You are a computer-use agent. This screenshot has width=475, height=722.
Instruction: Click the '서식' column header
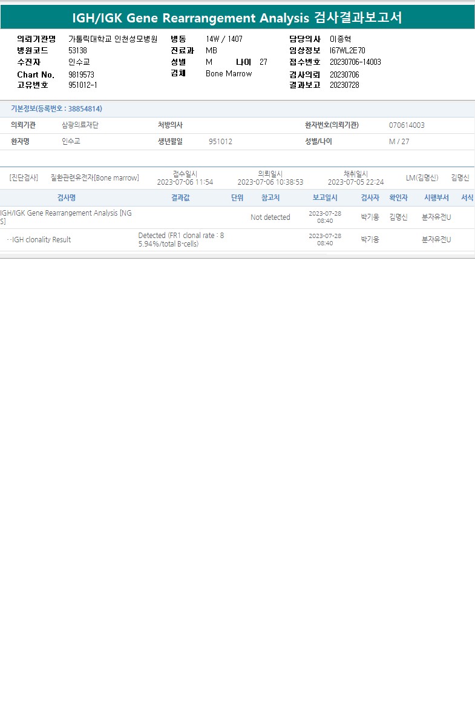point(467,197)
